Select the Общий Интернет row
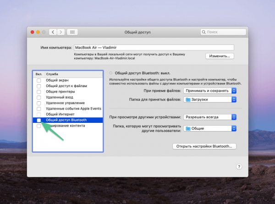 68,114
